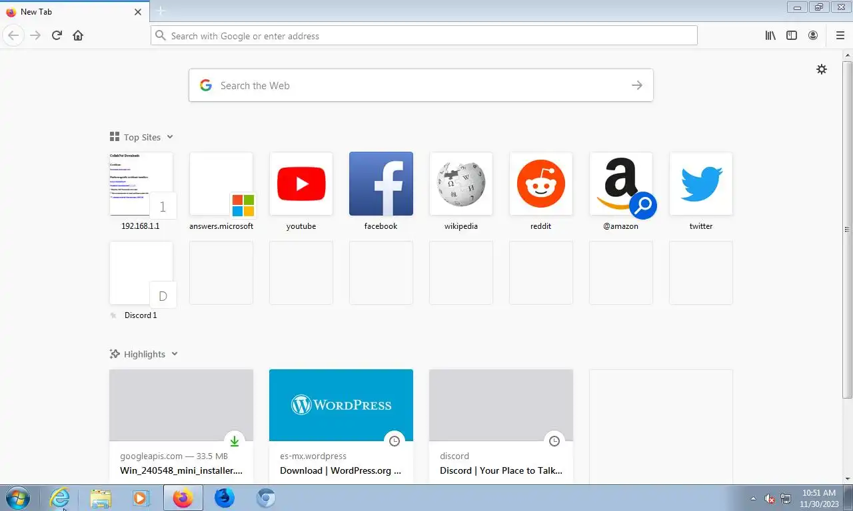Switch to active Firefox taskbar button
The image size is (853, 511).
click(x=183, y=498)
